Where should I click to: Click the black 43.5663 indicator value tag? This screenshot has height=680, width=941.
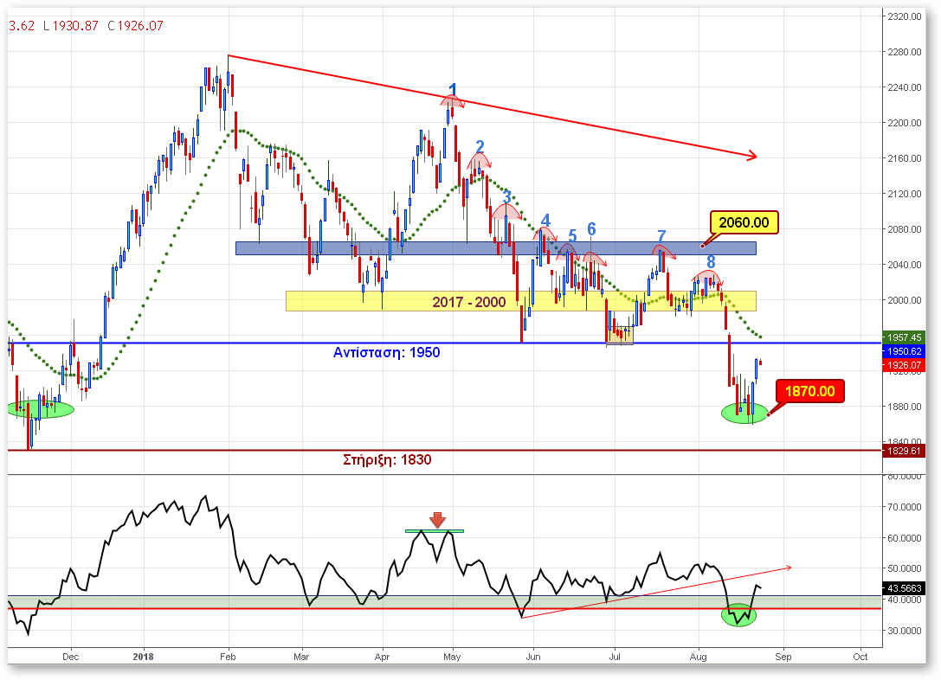904,589
